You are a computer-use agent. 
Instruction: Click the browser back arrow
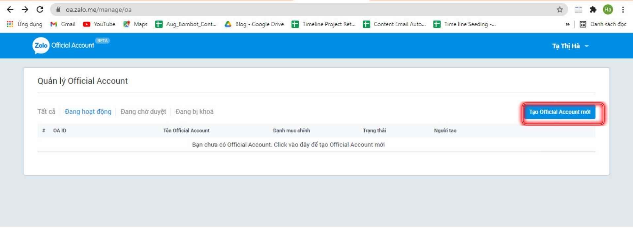[10, 10]
